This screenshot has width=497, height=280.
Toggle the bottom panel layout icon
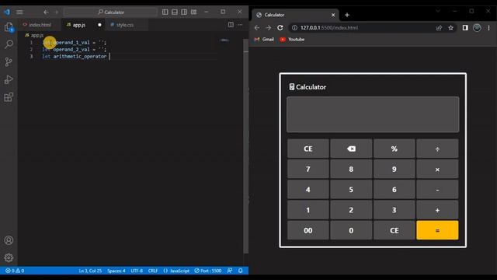pos(175,12)
